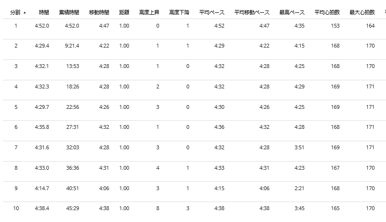This screenshot has width=386, height=222.
Task: Sort by 累積時間 column header
Action: pos(69,12)
